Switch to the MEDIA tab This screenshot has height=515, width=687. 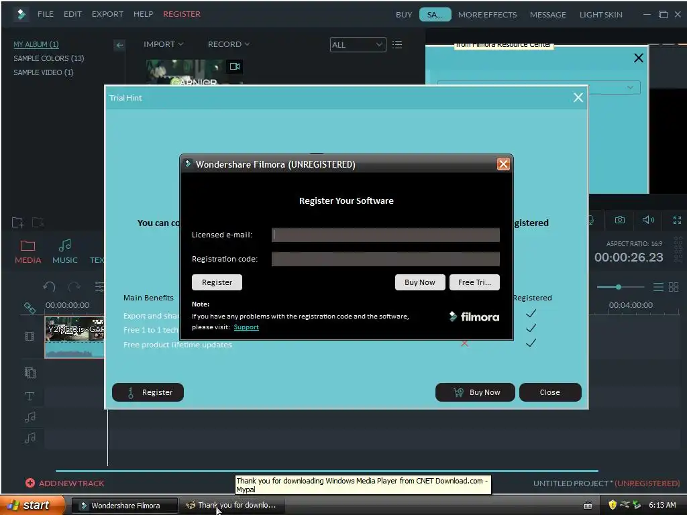pyautogui.click(x=28, y=252)
